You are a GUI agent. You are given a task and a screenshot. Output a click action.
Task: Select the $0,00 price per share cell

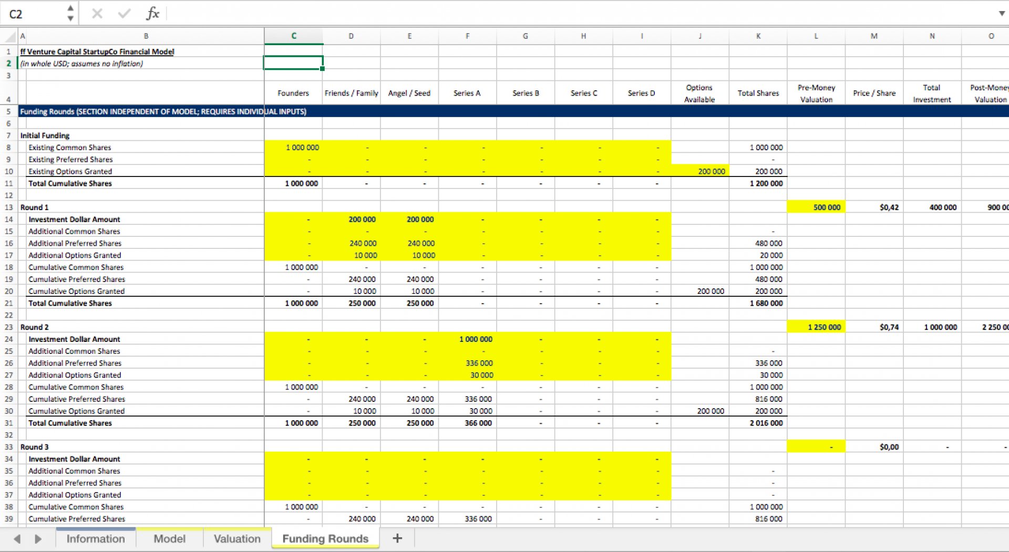[x=874, y=447]
